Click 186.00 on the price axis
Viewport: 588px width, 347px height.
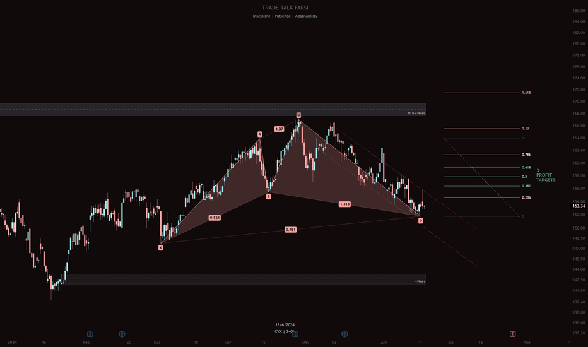[579, 11]
